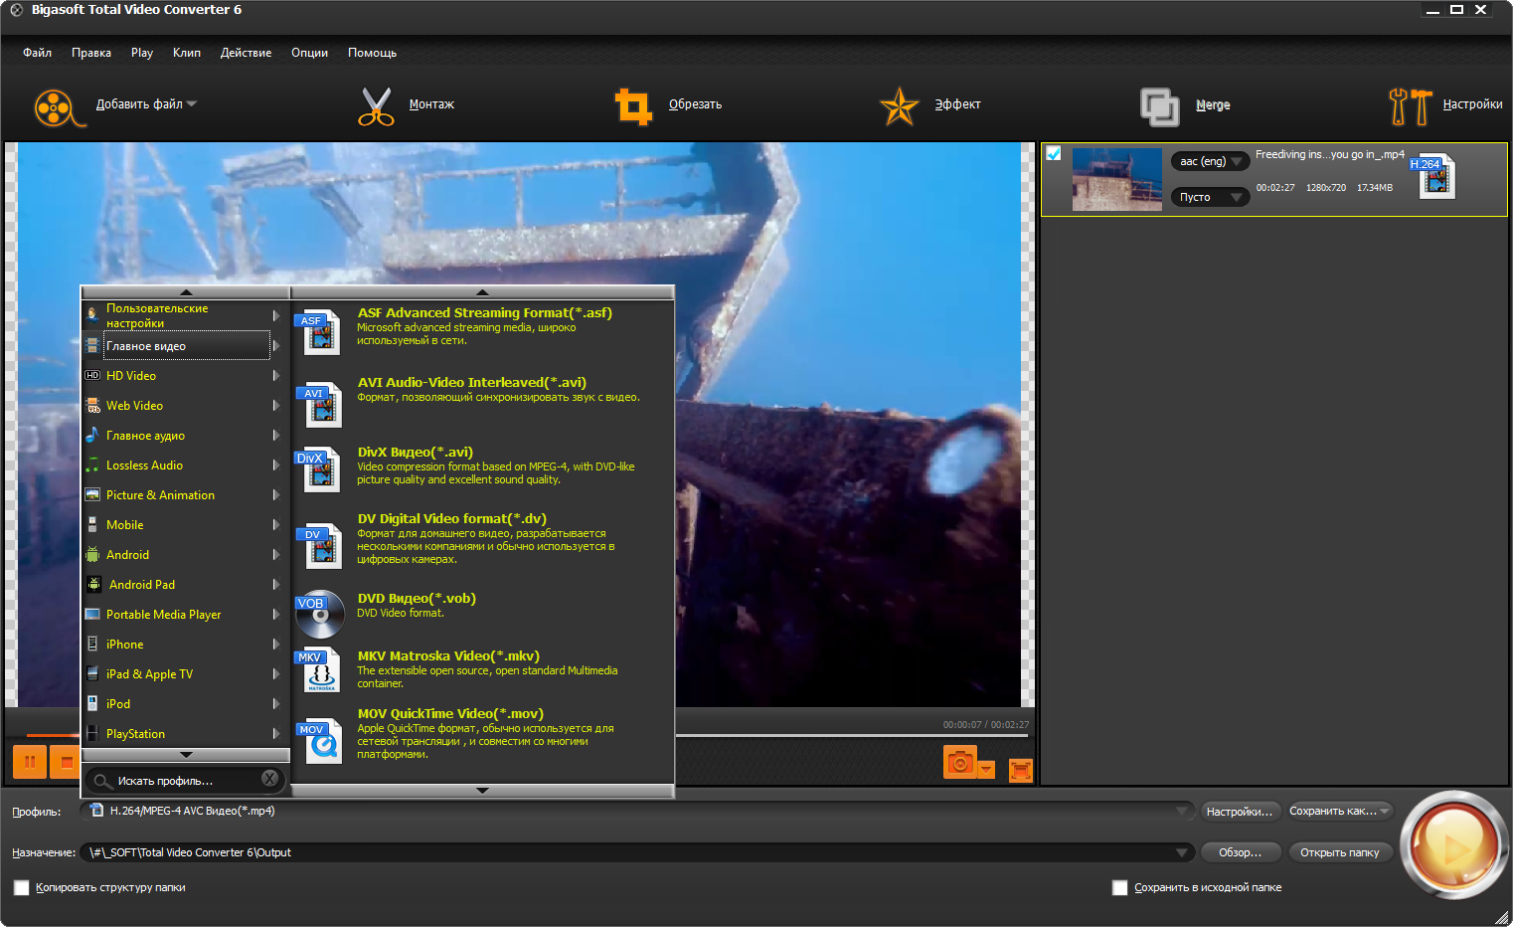Click the large orange Convert button
1513x927 pixels.
point(1454,845)
